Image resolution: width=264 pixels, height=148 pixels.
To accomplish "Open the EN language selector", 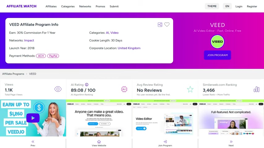I will 227,6.
